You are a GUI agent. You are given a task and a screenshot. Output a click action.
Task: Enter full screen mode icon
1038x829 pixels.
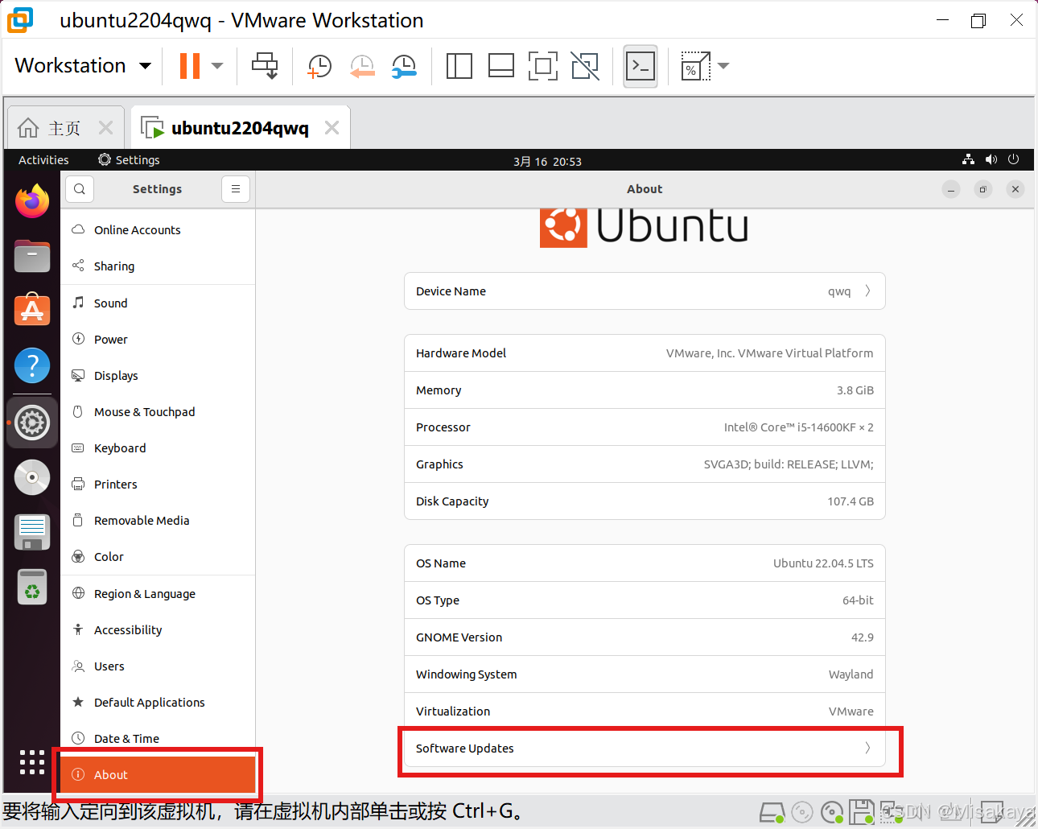543,66
